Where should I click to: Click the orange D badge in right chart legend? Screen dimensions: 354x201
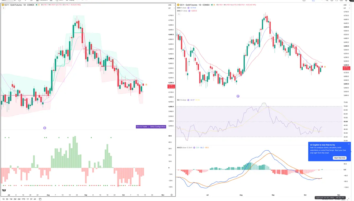coord(214,5)
